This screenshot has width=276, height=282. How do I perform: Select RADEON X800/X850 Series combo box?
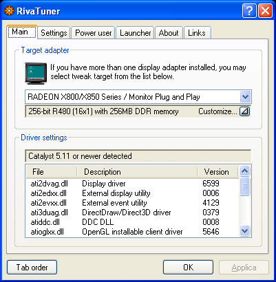coord(138,97)
